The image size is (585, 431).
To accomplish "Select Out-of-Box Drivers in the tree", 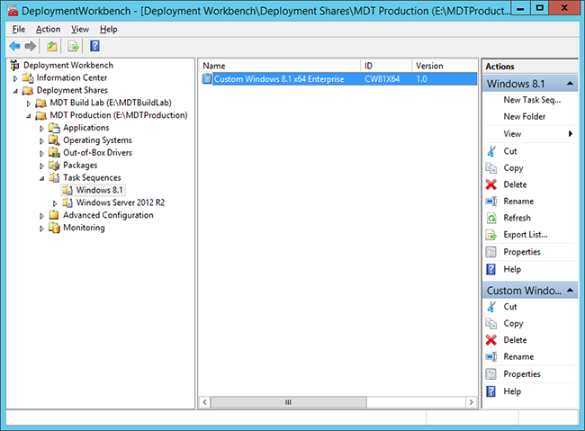I will tap(96, 153).
